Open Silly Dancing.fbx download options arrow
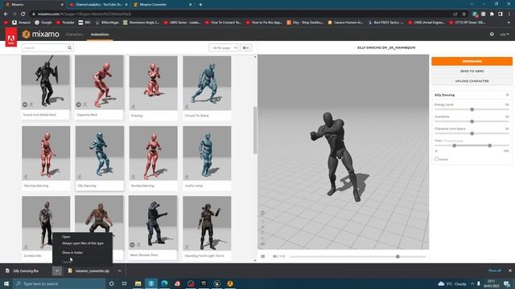515x289 pixels. pos(57,271)
